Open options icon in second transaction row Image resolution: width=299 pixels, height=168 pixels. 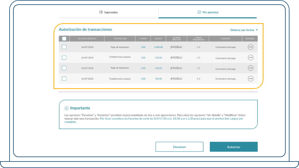pyautogui.click(x=250, y=57)
